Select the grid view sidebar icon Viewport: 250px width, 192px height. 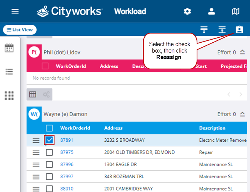click(x=9, y=96)
